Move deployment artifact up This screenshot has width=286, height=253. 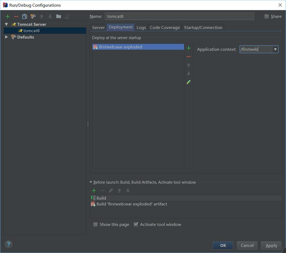point(189,65)
